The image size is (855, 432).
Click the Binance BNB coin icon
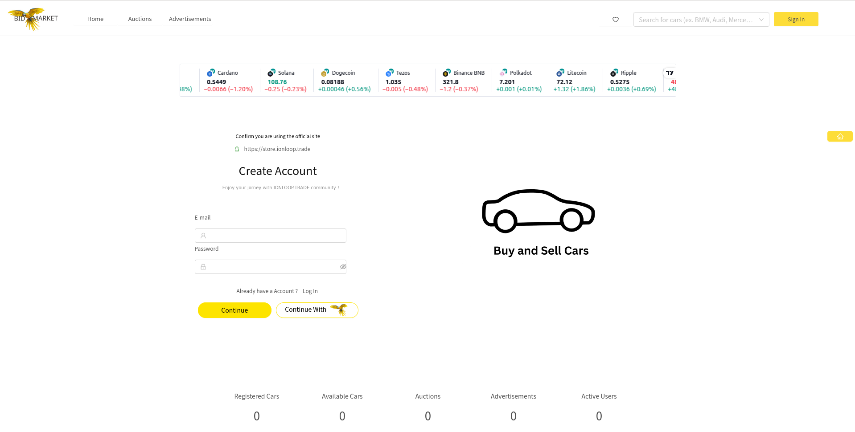(x=446, y=73)
